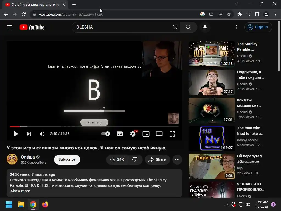The width and height of the screenshot is (281, 211).
Task: Open the 17:31 пока ты сидишь thumbnail
Action: click(212, 110)
